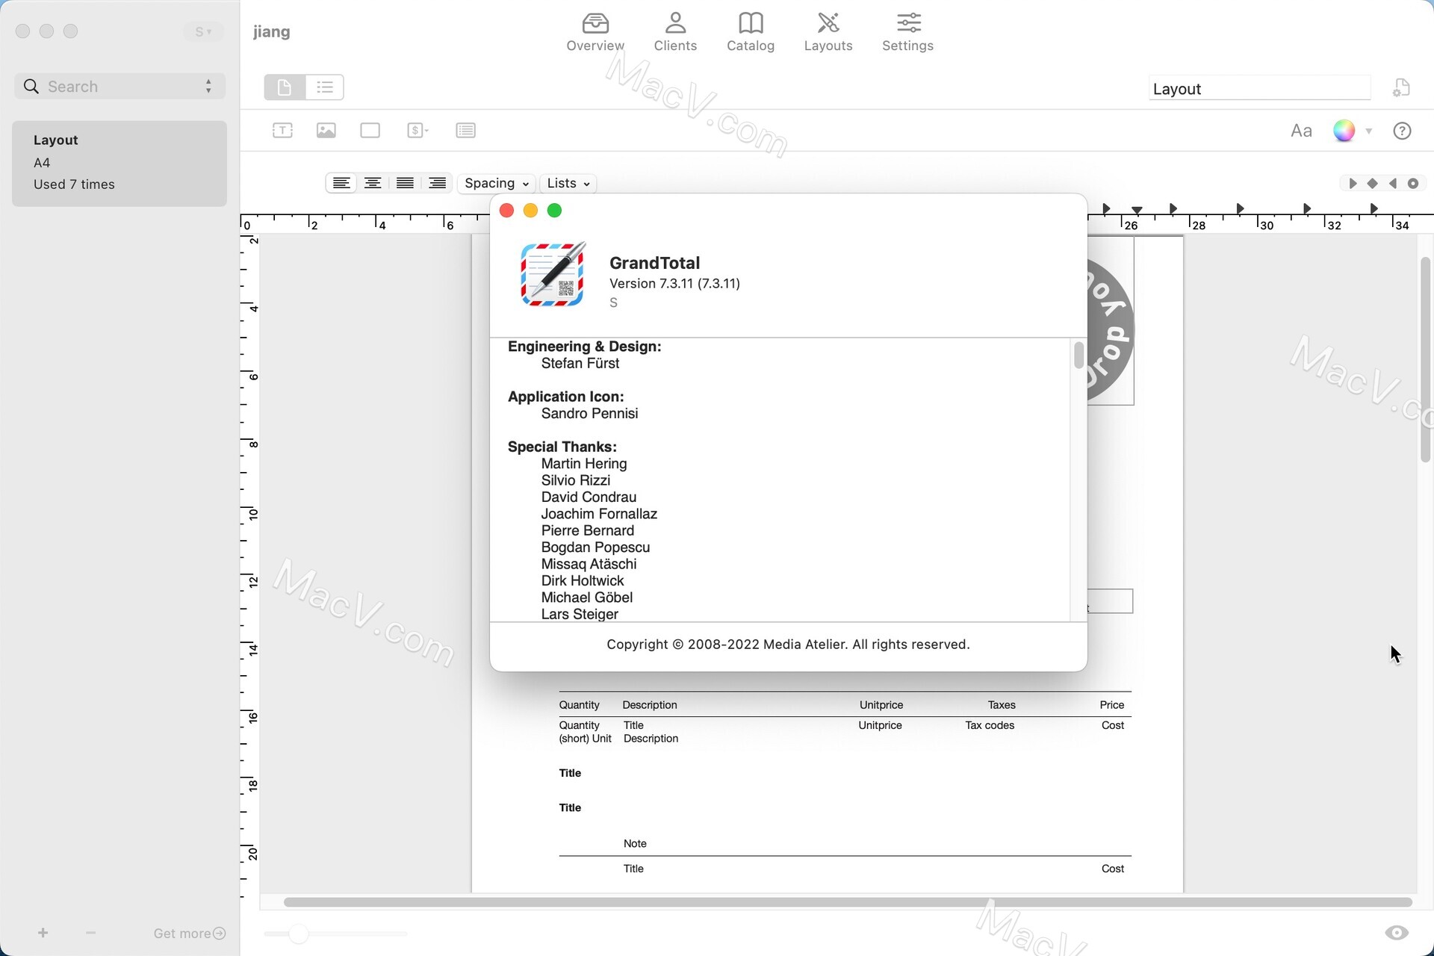Open the Overview section
Viewport: 1434px width, 956px height.
point(595,32)
